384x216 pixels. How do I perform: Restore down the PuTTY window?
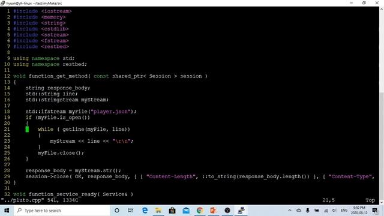click(364, 3)
